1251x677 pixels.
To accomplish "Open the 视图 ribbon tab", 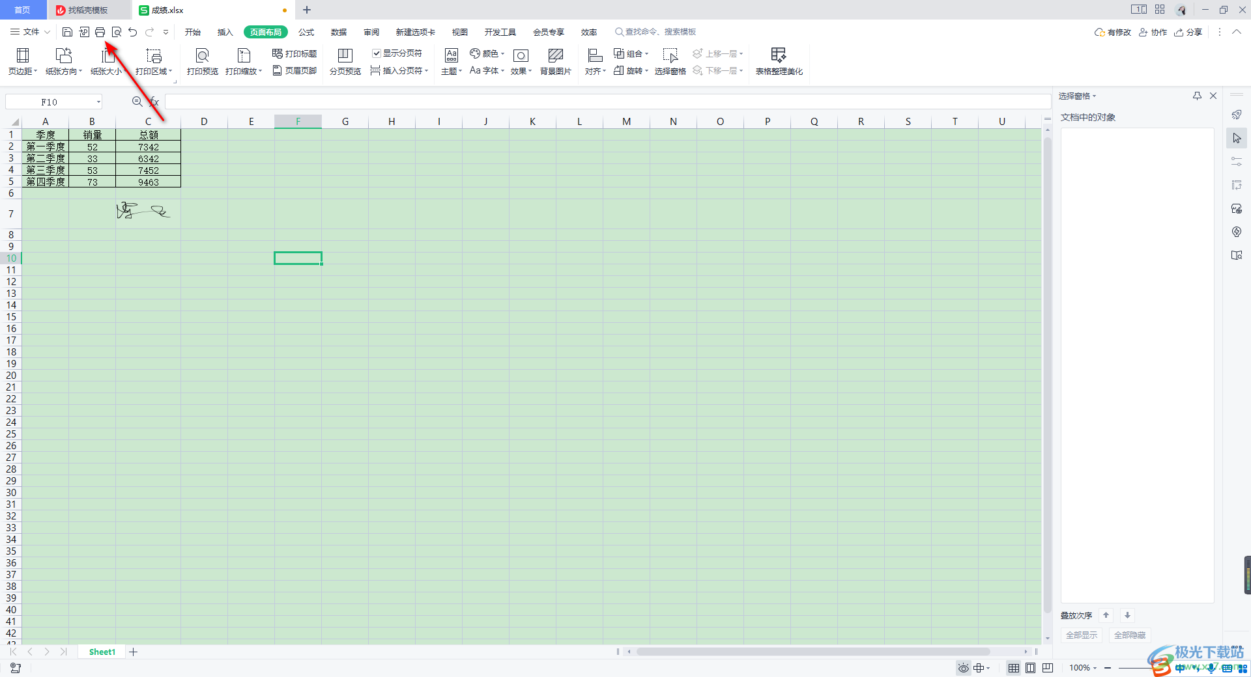I will coord(460,32).
